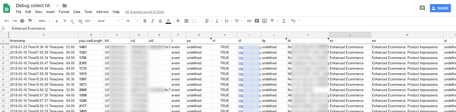Screen dimensions: 456x112
Task: Open the Edit menu
Action: pos(28,12)
